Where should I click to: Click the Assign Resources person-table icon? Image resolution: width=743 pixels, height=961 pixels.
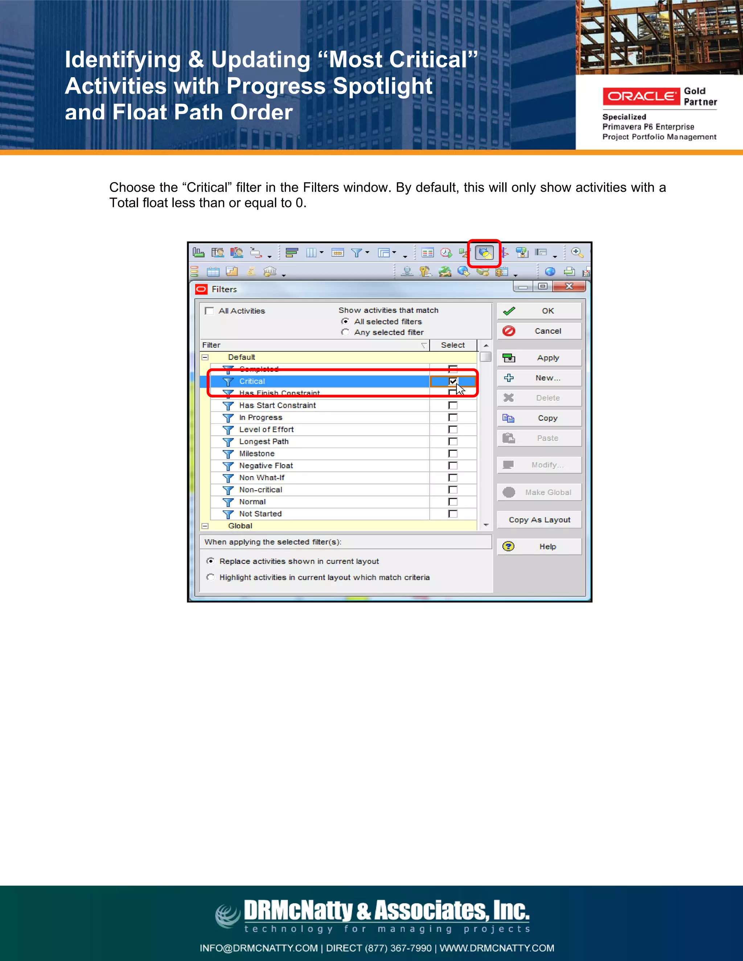[x=217, y=252]
